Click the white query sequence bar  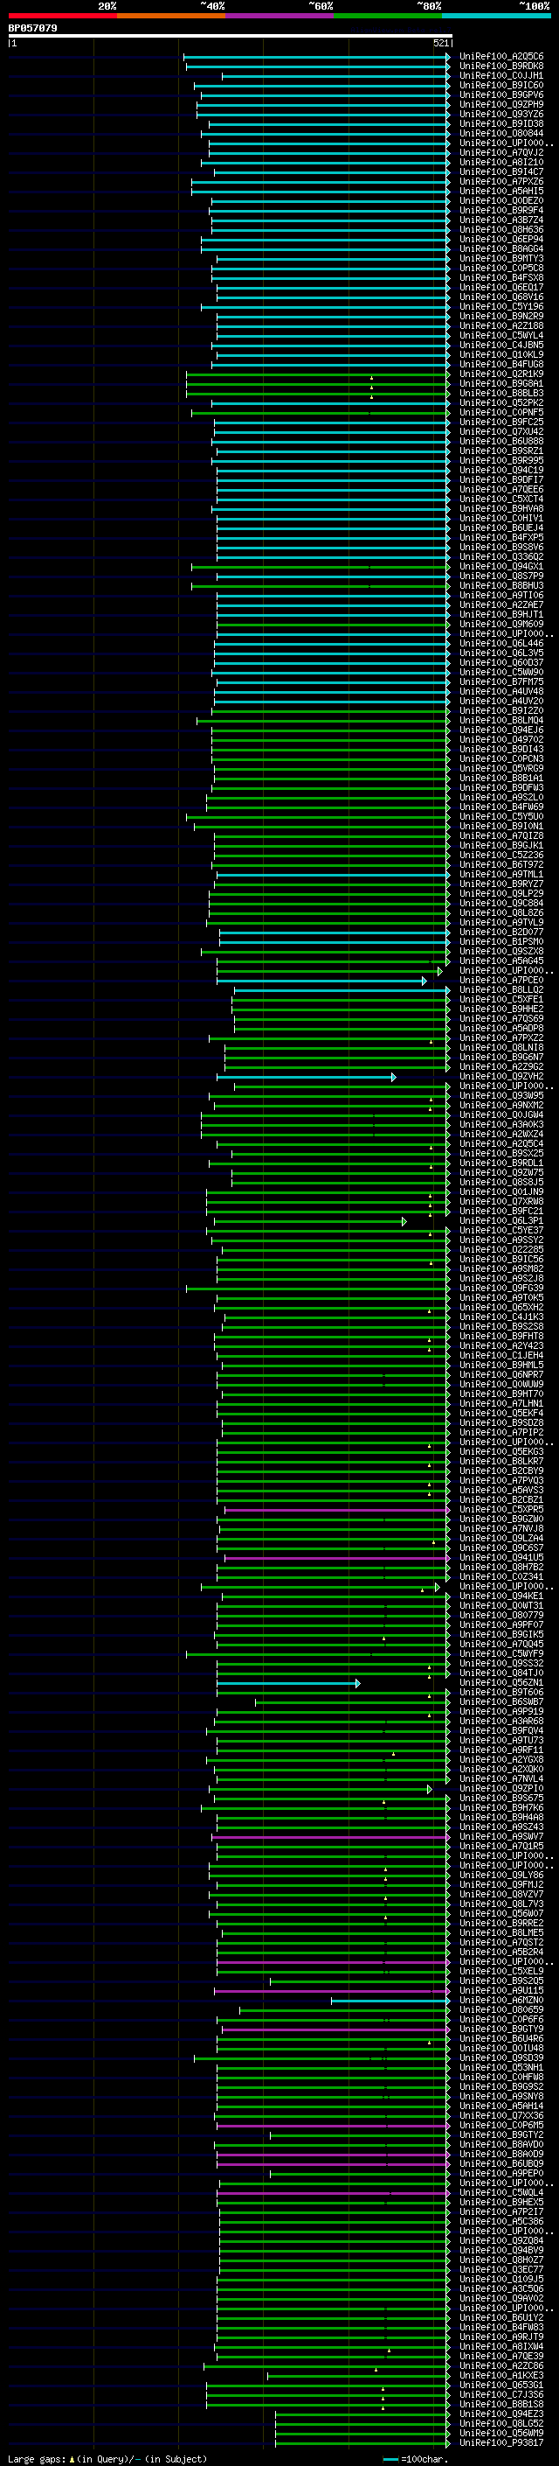click(x=231, y=35)
